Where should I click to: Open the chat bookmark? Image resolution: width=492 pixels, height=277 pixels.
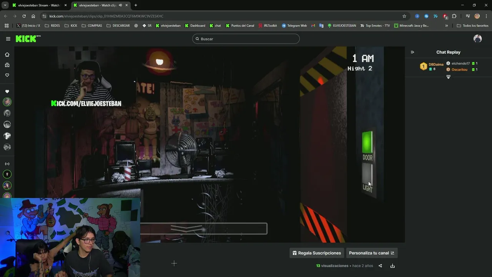(215, 26)
